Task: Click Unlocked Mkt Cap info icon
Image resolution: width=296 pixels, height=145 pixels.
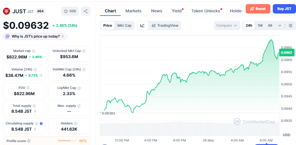Action: coord(84,51)
